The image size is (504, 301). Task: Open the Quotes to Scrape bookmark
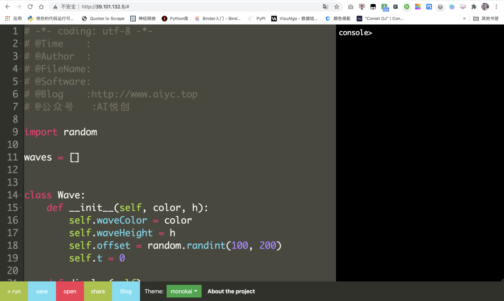103,19
